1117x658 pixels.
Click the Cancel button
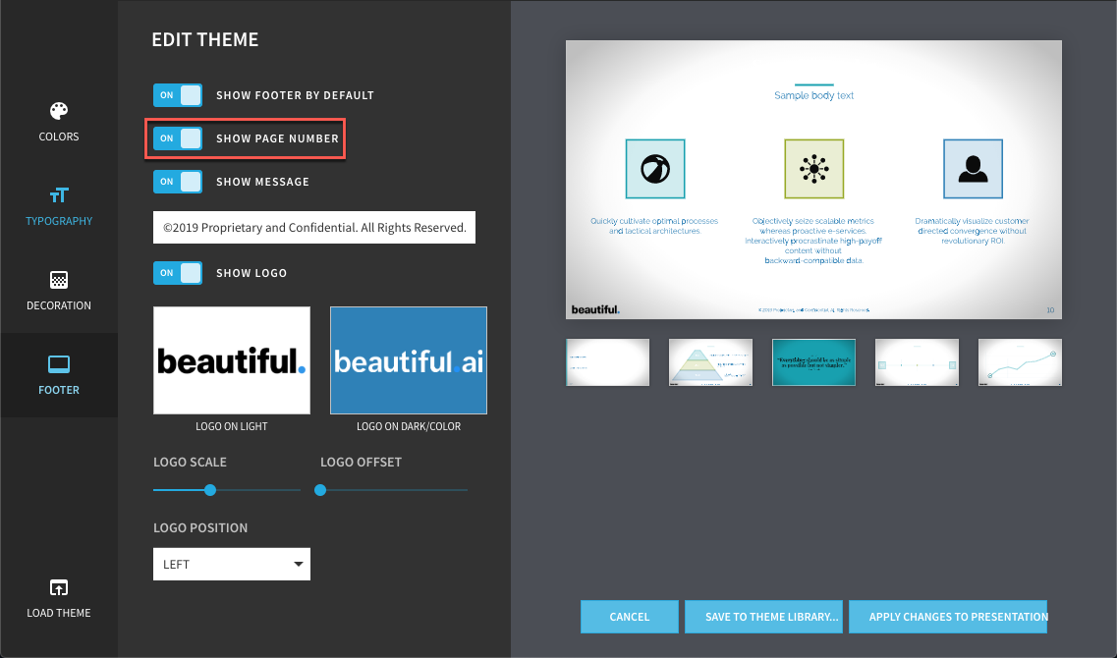[630, 617]
